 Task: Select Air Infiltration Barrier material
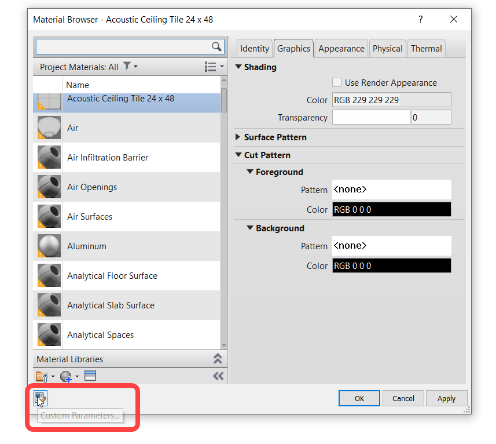click(127, 158)
